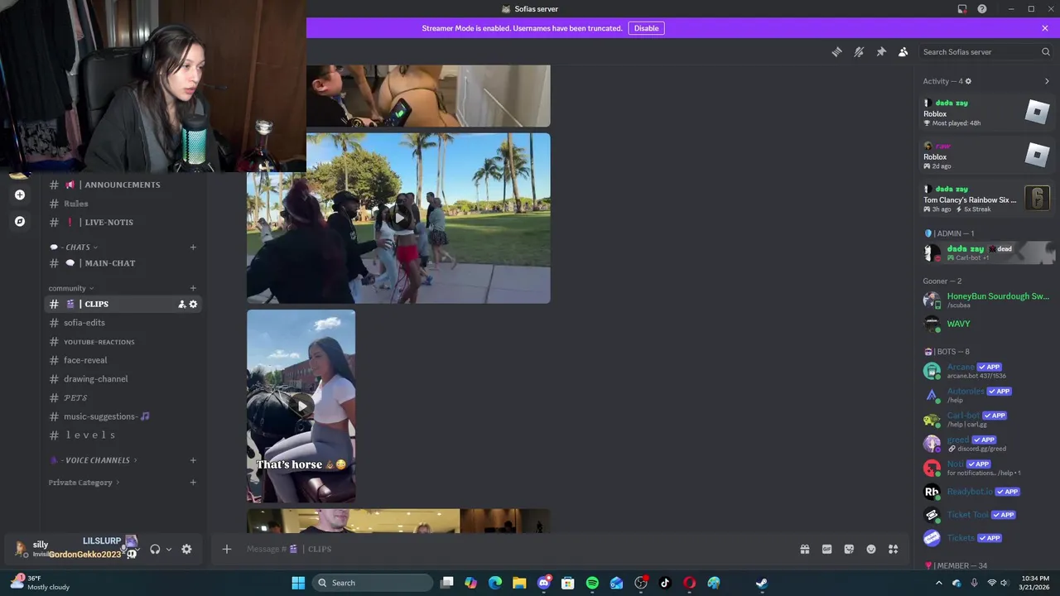Add a channel to Private Category
Image resolution: width=1060 pixels, height=596 pixels.
[193, 483]
